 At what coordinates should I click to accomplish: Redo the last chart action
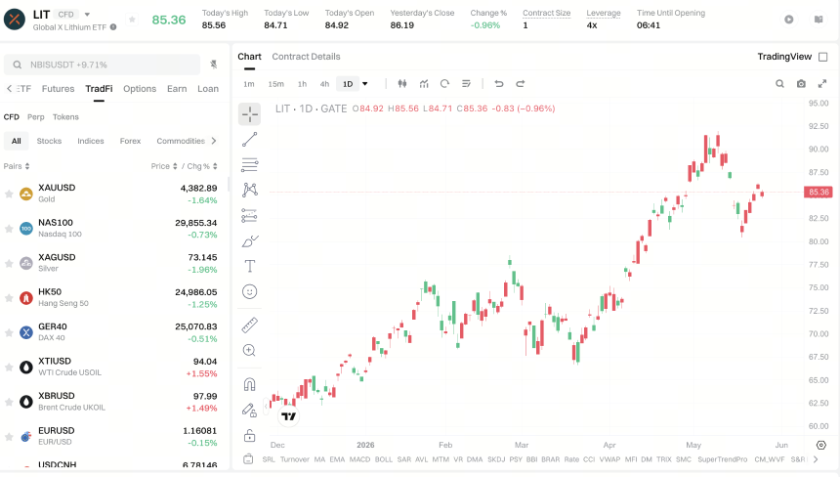[x=521, y=84]
